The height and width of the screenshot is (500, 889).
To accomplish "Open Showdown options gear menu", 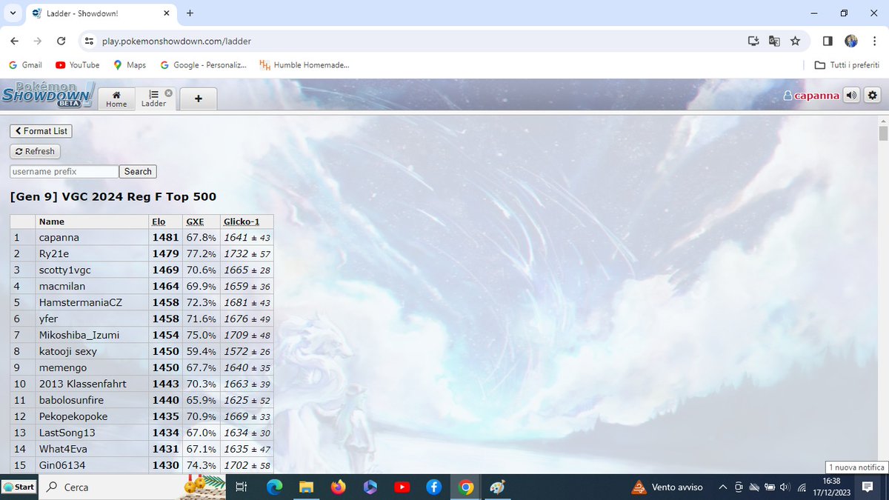I will [x=872, y=95].
